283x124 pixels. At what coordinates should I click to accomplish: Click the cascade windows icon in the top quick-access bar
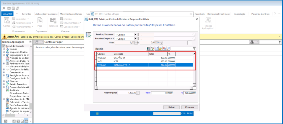(18, 8)
